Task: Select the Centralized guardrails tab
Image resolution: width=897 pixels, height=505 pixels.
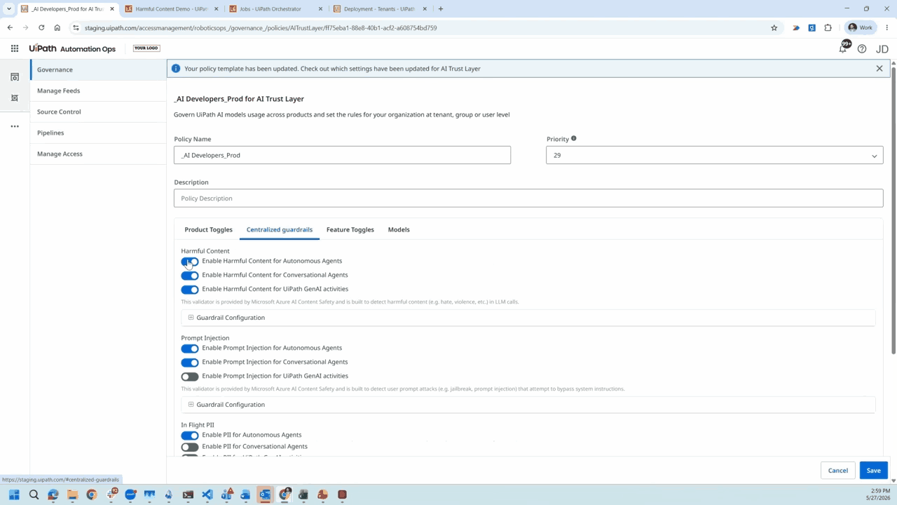Action: tap(280, 229)
